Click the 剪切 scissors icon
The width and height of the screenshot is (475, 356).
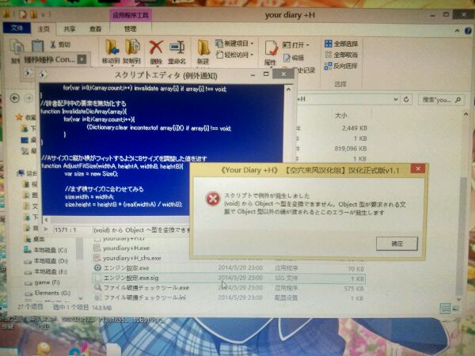point(53,44)
